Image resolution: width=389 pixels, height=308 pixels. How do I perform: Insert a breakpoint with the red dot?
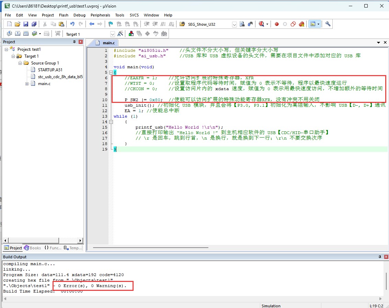pyautogui.click(x=277, y=24)
